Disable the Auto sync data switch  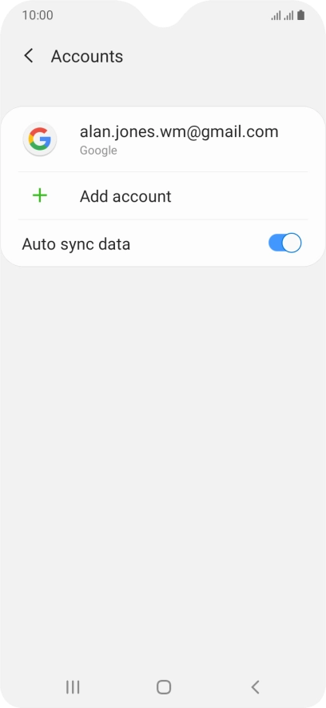pos(285,243)
